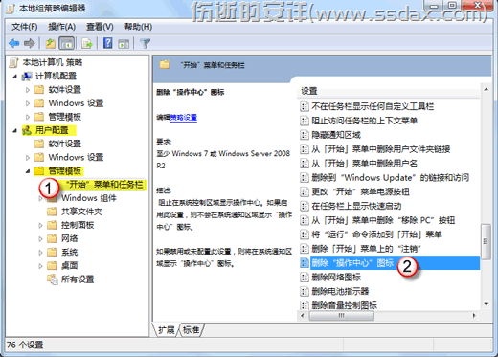Open the 操作(A) menu

[62, 27]
